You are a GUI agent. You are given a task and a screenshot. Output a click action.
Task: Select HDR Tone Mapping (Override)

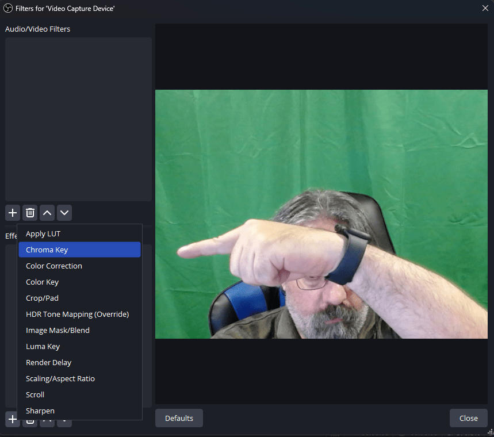(77, 315)
